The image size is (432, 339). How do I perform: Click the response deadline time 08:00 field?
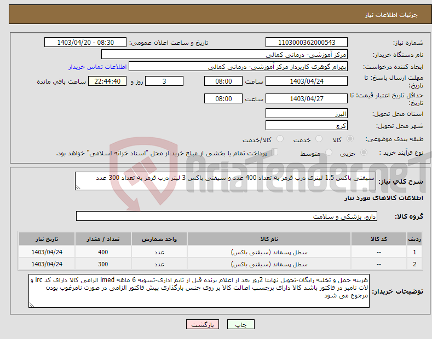point(223,81)
